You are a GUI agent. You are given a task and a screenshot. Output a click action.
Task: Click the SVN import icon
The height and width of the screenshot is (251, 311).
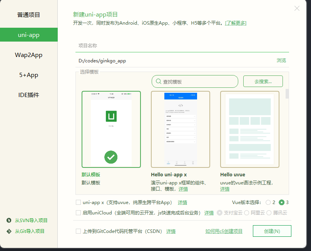(x=9, y=220)
